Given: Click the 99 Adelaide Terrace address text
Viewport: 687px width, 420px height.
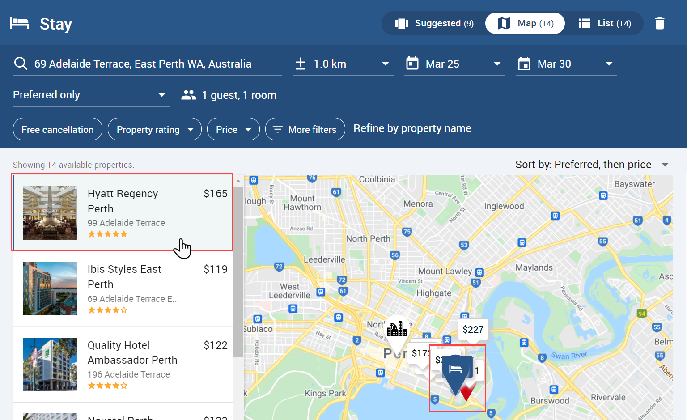Looking at the screenshot, I should point(126,223).
